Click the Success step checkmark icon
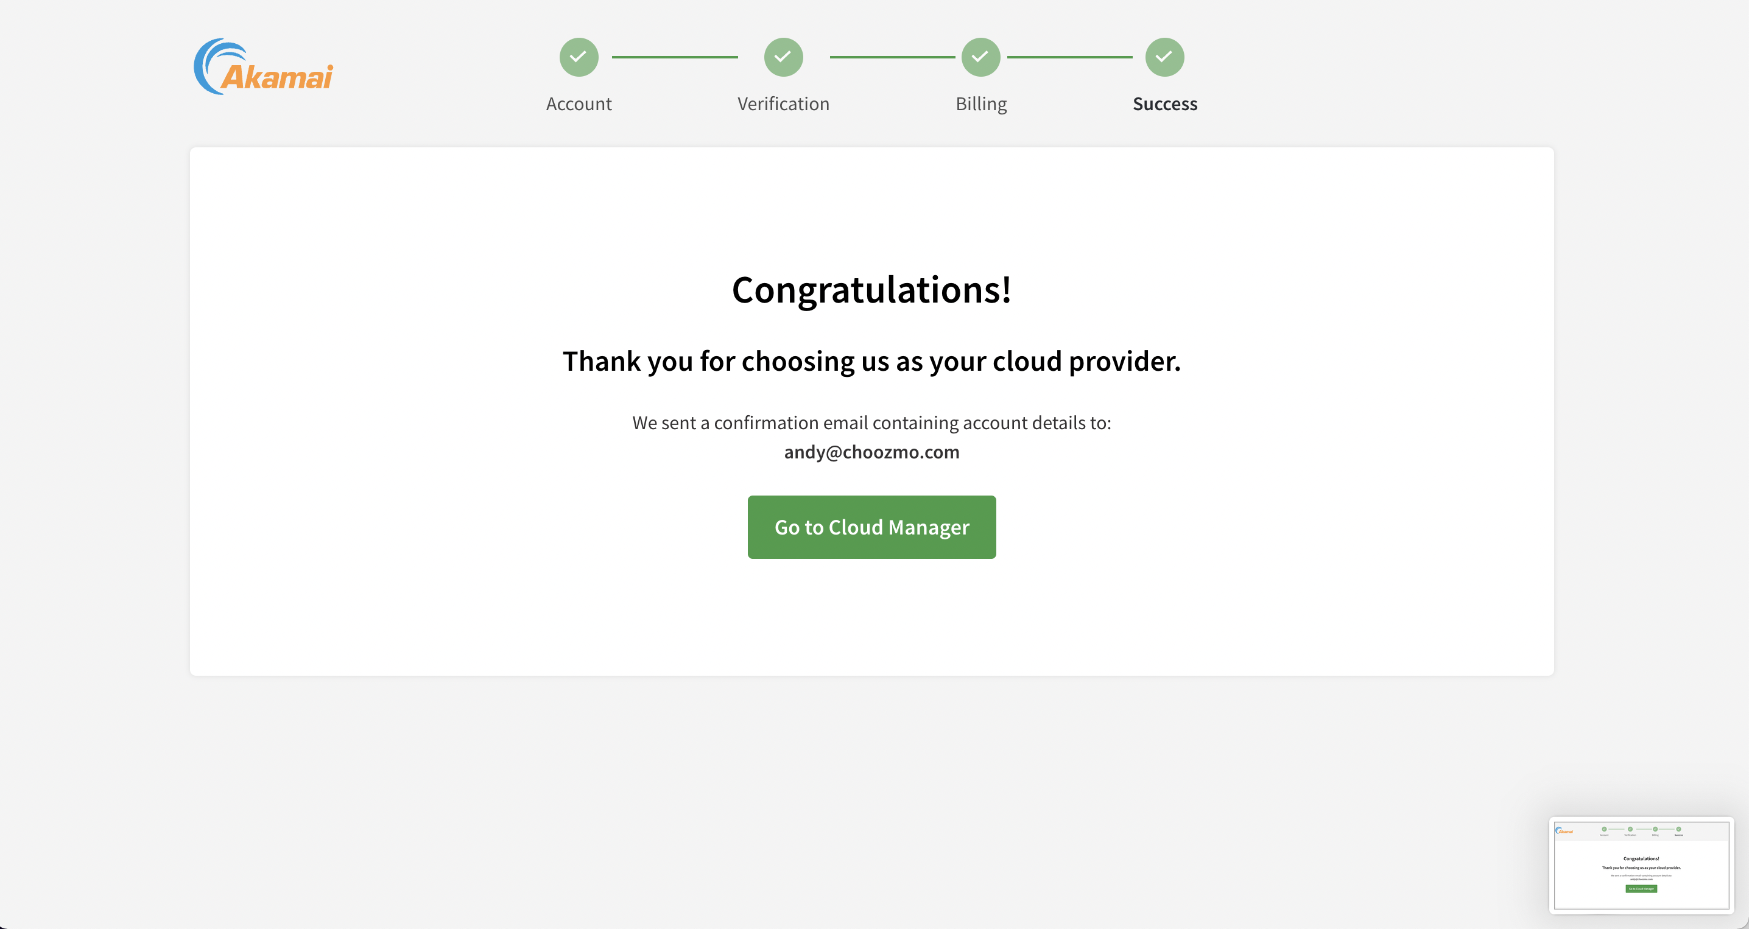 click(x=1165, y=57)
